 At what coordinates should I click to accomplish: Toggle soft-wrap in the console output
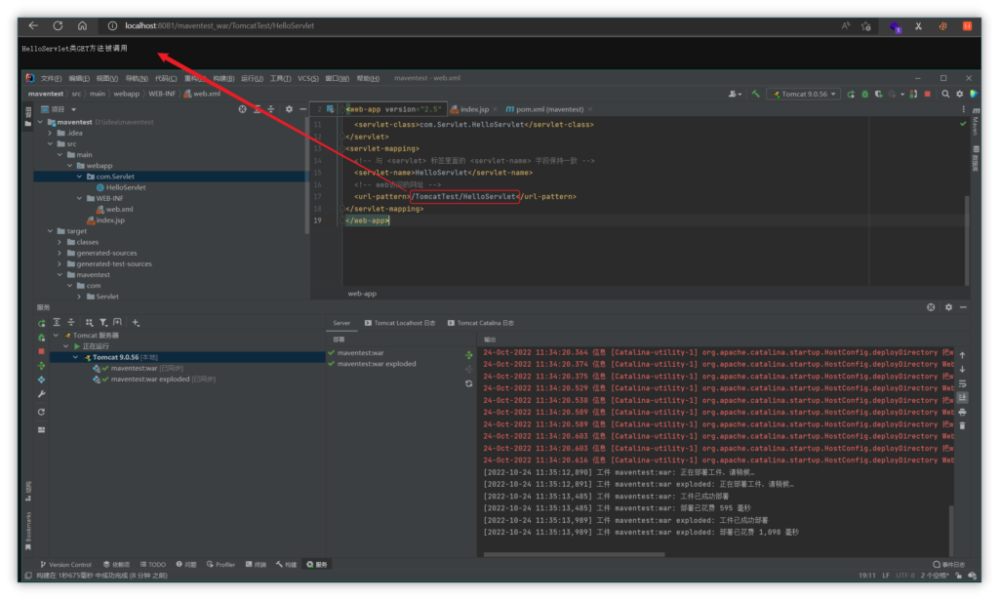[x=963, y=383]
